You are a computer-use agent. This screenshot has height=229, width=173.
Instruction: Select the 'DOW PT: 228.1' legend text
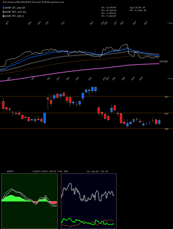click(x=14, y=16)
